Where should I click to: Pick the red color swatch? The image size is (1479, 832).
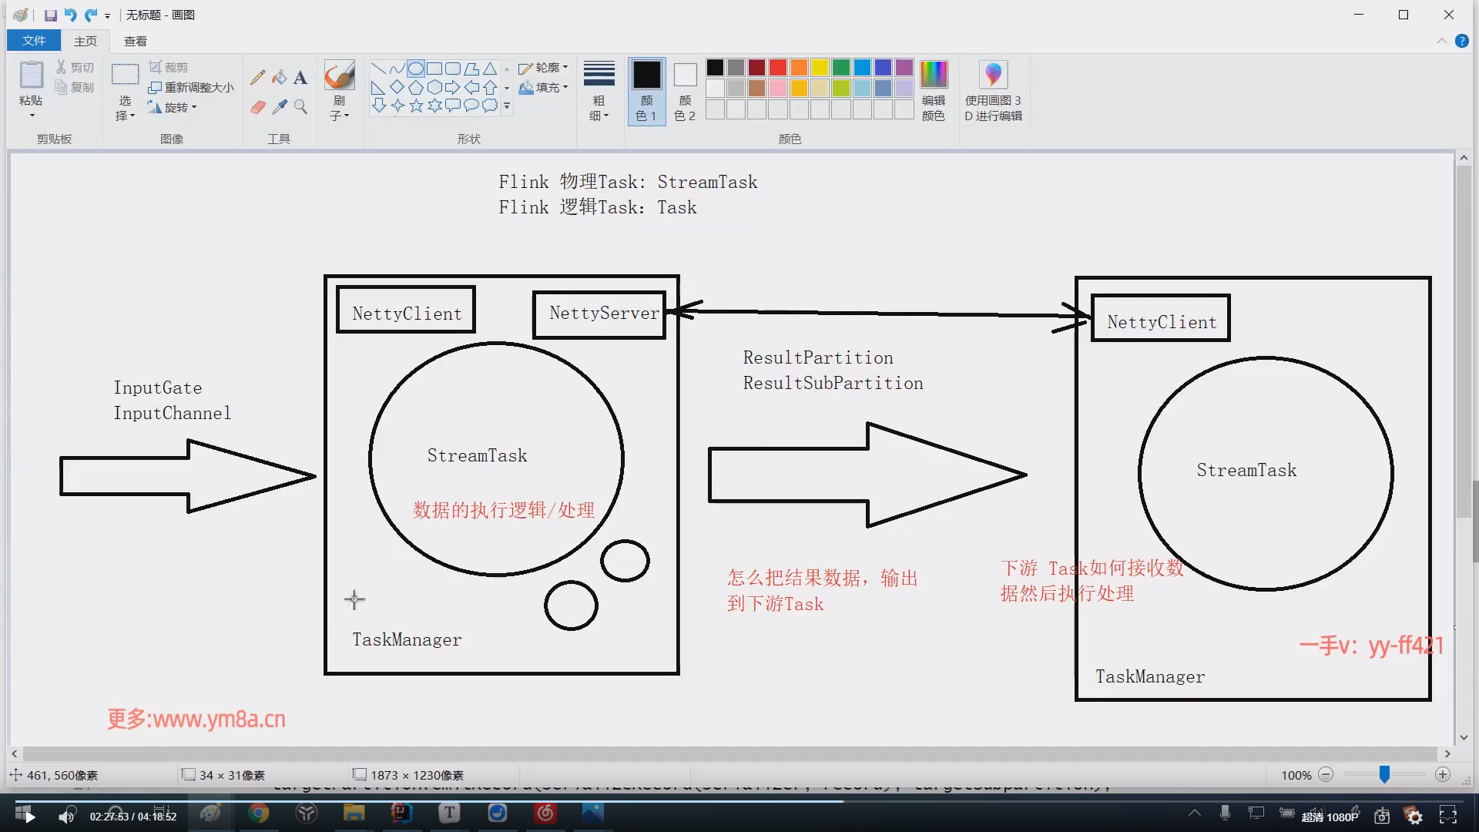(x=778, y=68)
